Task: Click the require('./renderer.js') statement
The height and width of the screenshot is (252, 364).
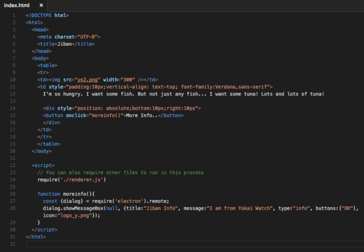Action: pyautogui.click(x=72, y=180)
